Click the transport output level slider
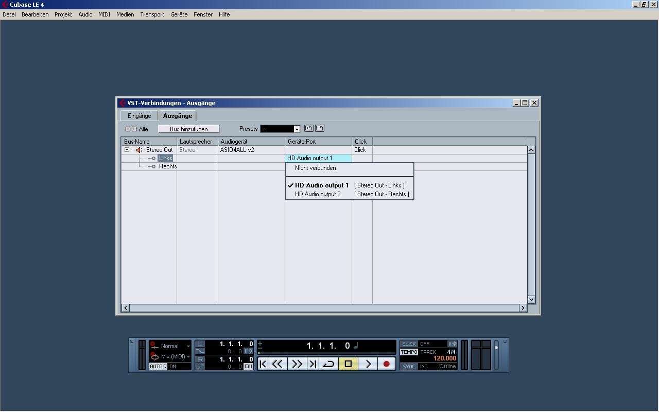The width and height of the screenshot is (659, 413). click(x=496, y=355)
